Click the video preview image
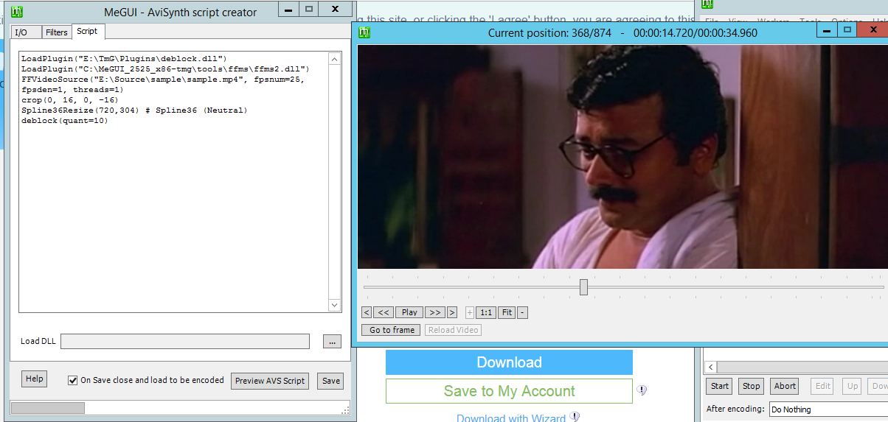This screenshot has width=888, height=422. point(622,157)
